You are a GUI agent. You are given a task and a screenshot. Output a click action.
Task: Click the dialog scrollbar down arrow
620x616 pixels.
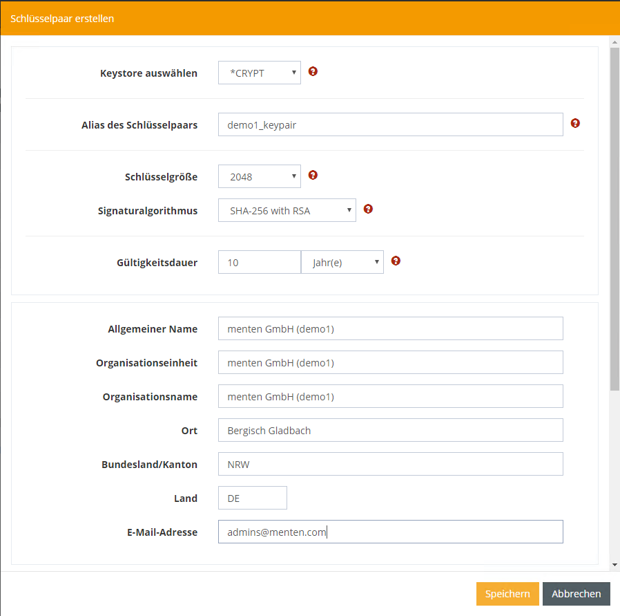coord(614,565)
